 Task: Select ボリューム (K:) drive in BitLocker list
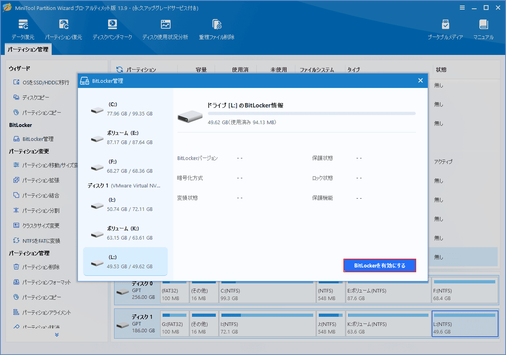[x=125, y=233]
